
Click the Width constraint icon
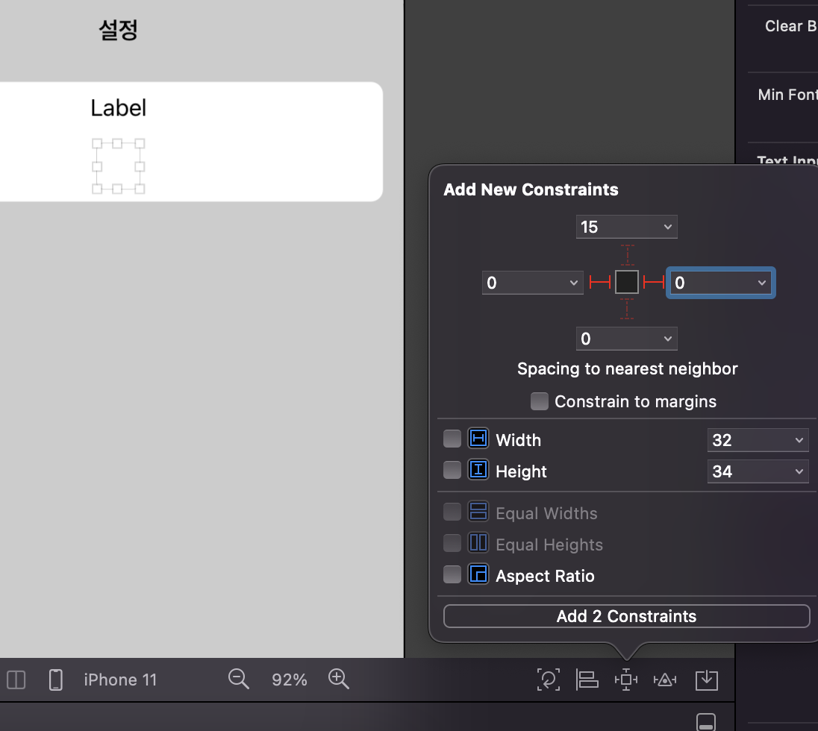point(478,438)
